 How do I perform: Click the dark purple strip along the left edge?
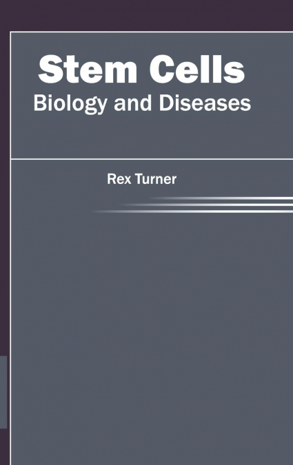(x=4, y=193)
